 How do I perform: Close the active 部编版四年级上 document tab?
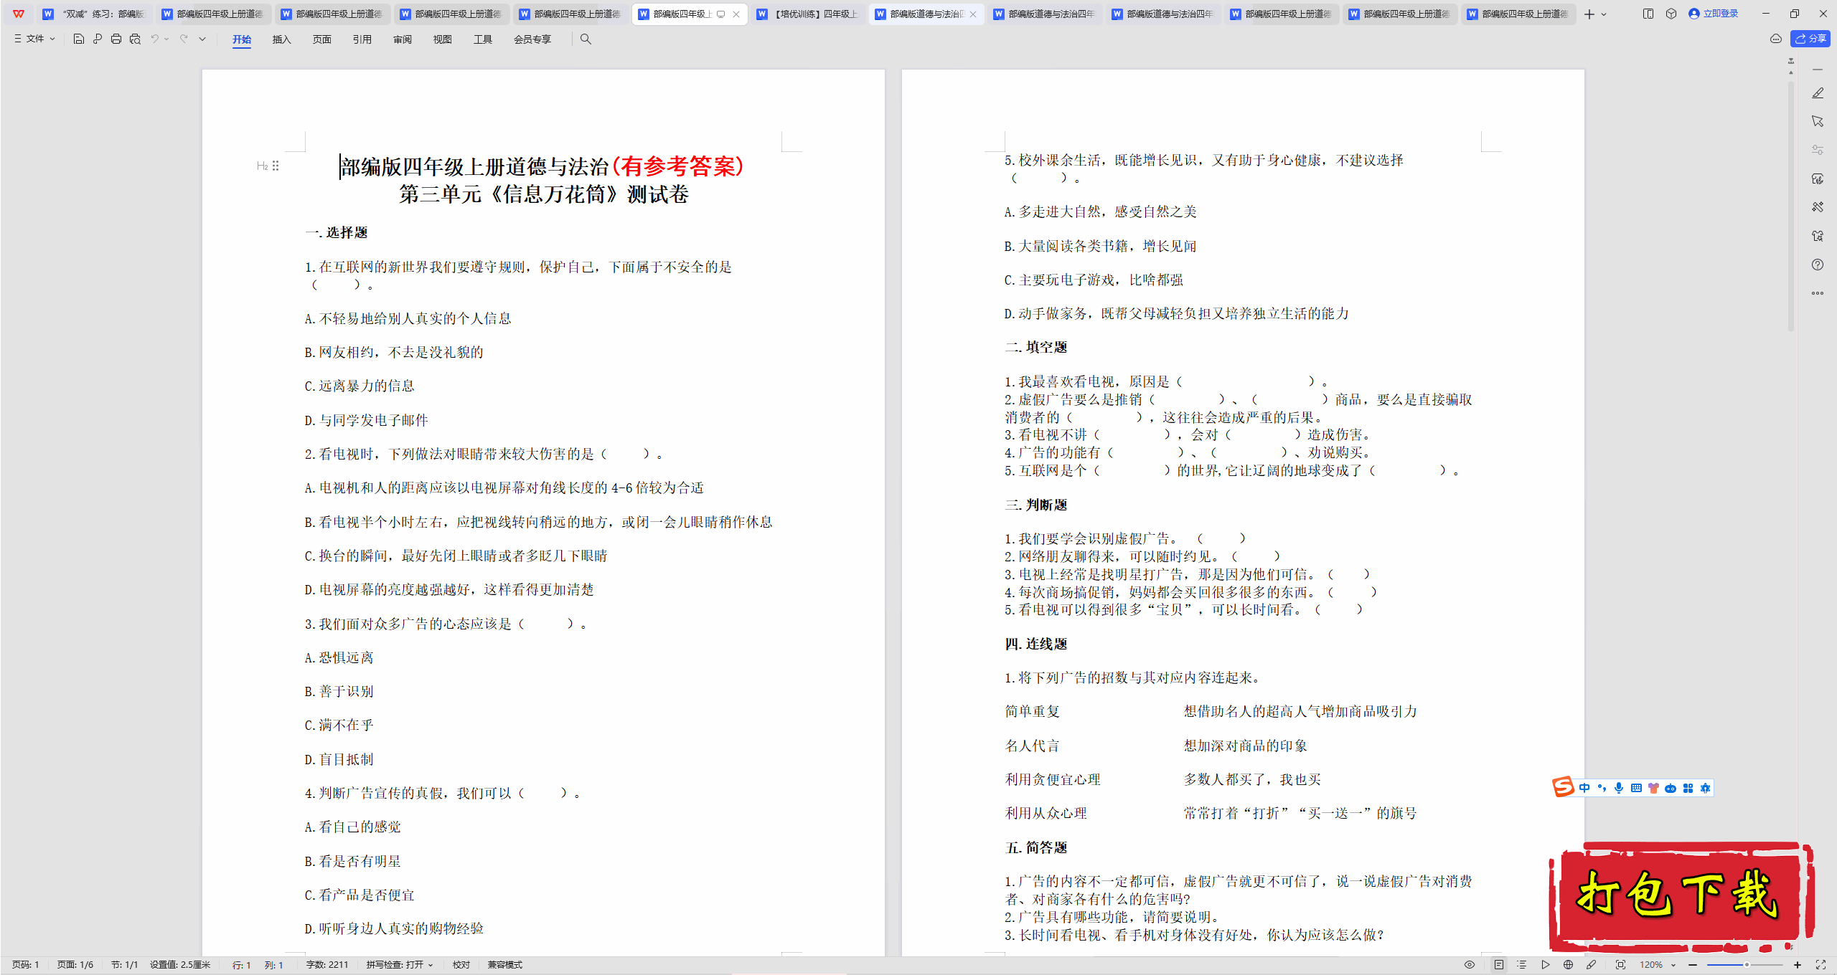tap(736, 14)
